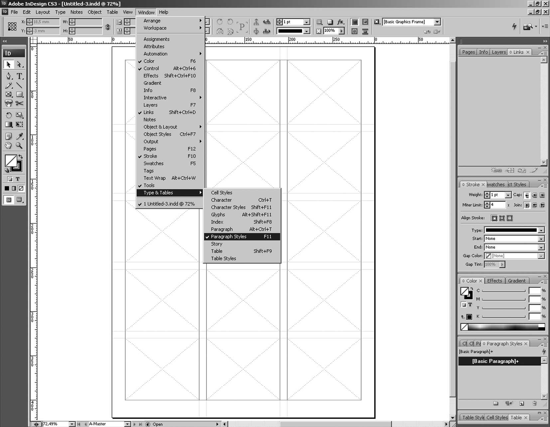The image size is (550, 427).
Task: Click the color spectrum ramp bar
Action: (x=503, y=327)
